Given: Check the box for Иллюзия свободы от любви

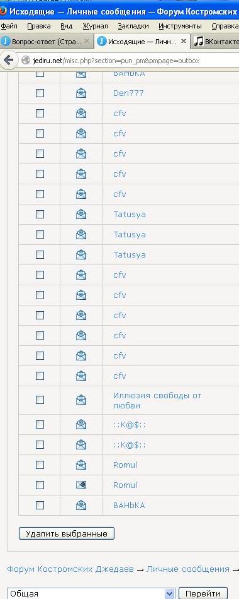Looking at the screenshot, I should pos(40,400).
